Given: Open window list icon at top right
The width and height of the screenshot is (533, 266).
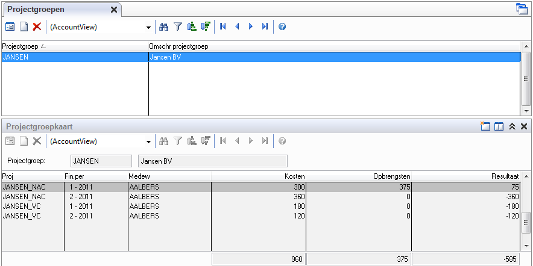Looking at the screenshot, I should coord(522,9).
